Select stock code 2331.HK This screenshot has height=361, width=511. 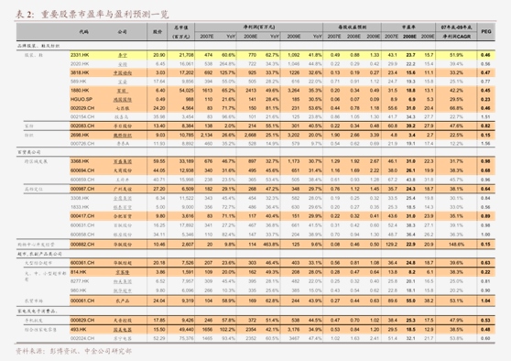tap(80, 55)
